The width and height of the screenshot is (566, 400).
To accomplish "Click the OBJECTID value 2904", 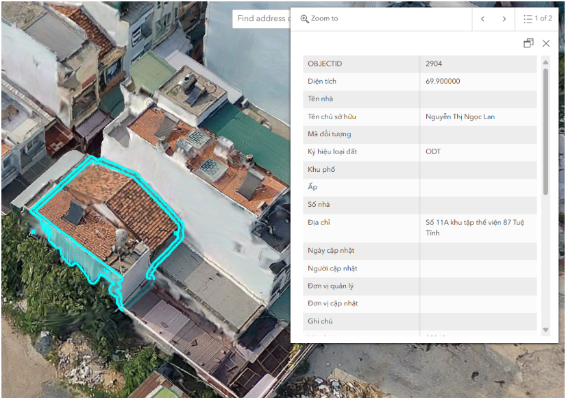I will click(433, 64).
